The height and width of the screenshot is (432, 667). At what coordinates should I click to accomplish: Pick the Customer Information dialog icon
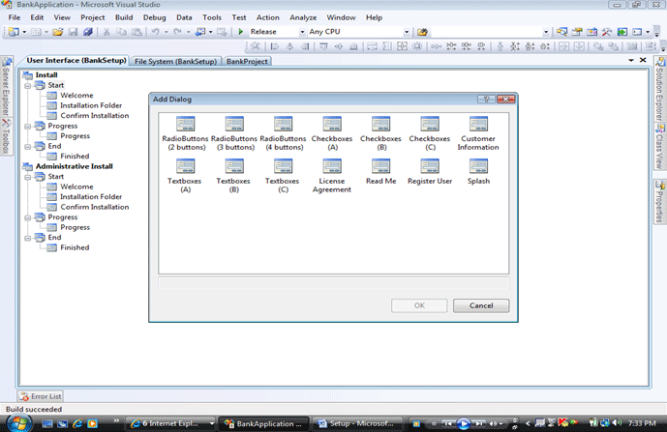478,124
